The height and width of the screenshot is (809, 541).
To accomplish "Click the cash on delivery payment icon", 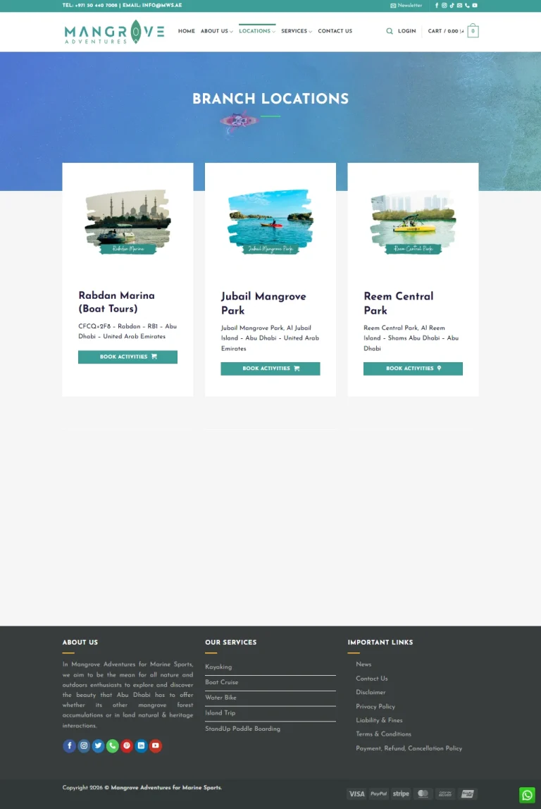I will coord(445,793).
